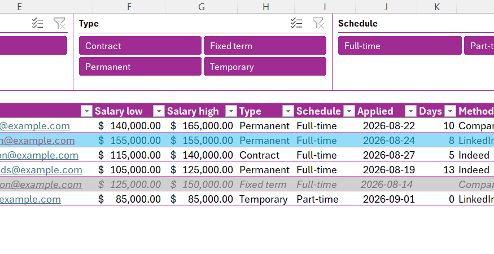Click Salary low cell in Temporary row
This screenshot has height=254, width=494.
[129, 199]
